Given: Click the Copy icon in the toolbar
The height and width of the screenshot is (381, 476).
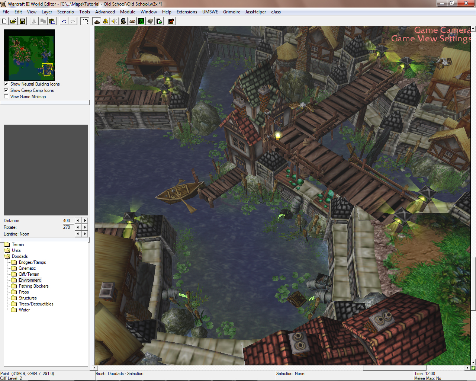Looking at the screenshot, I should click(x=43, y=21).
